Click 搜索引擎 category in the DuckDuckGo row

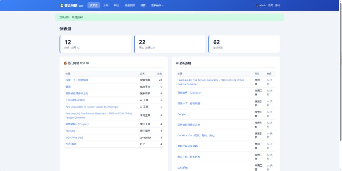[x=259, y=136]
